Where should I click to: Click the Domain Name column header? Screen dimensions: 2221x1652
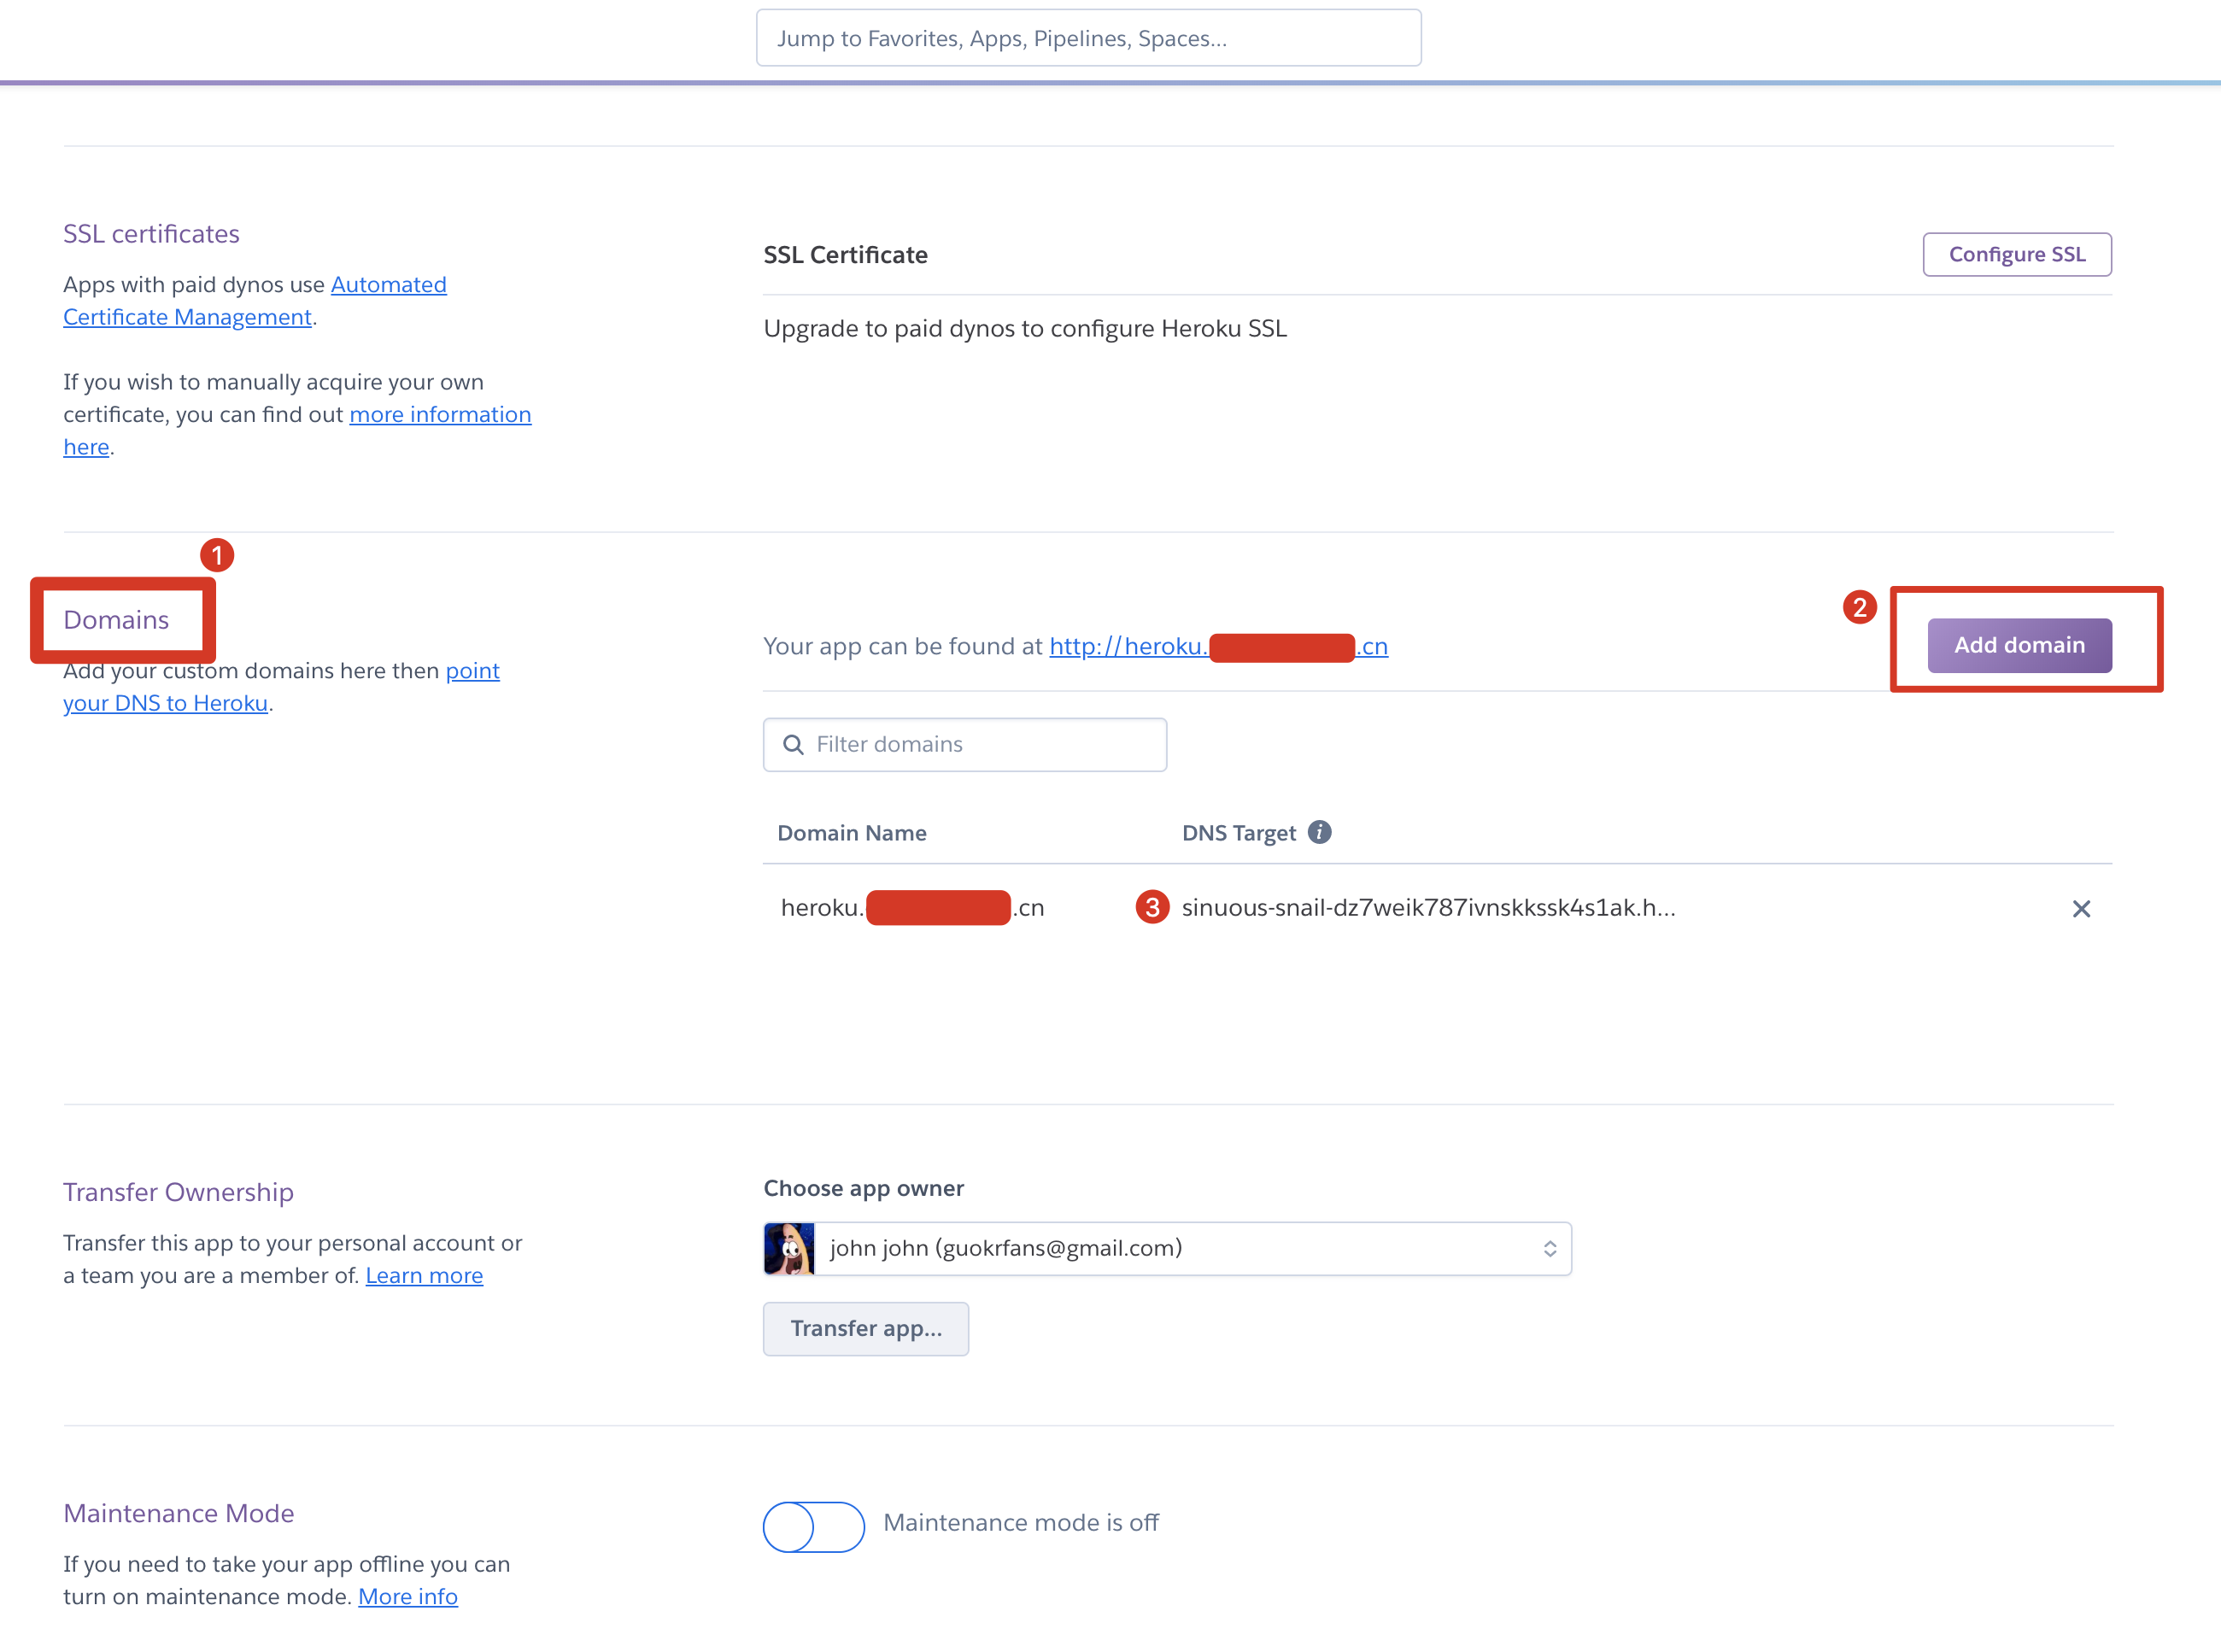point(851,832)
